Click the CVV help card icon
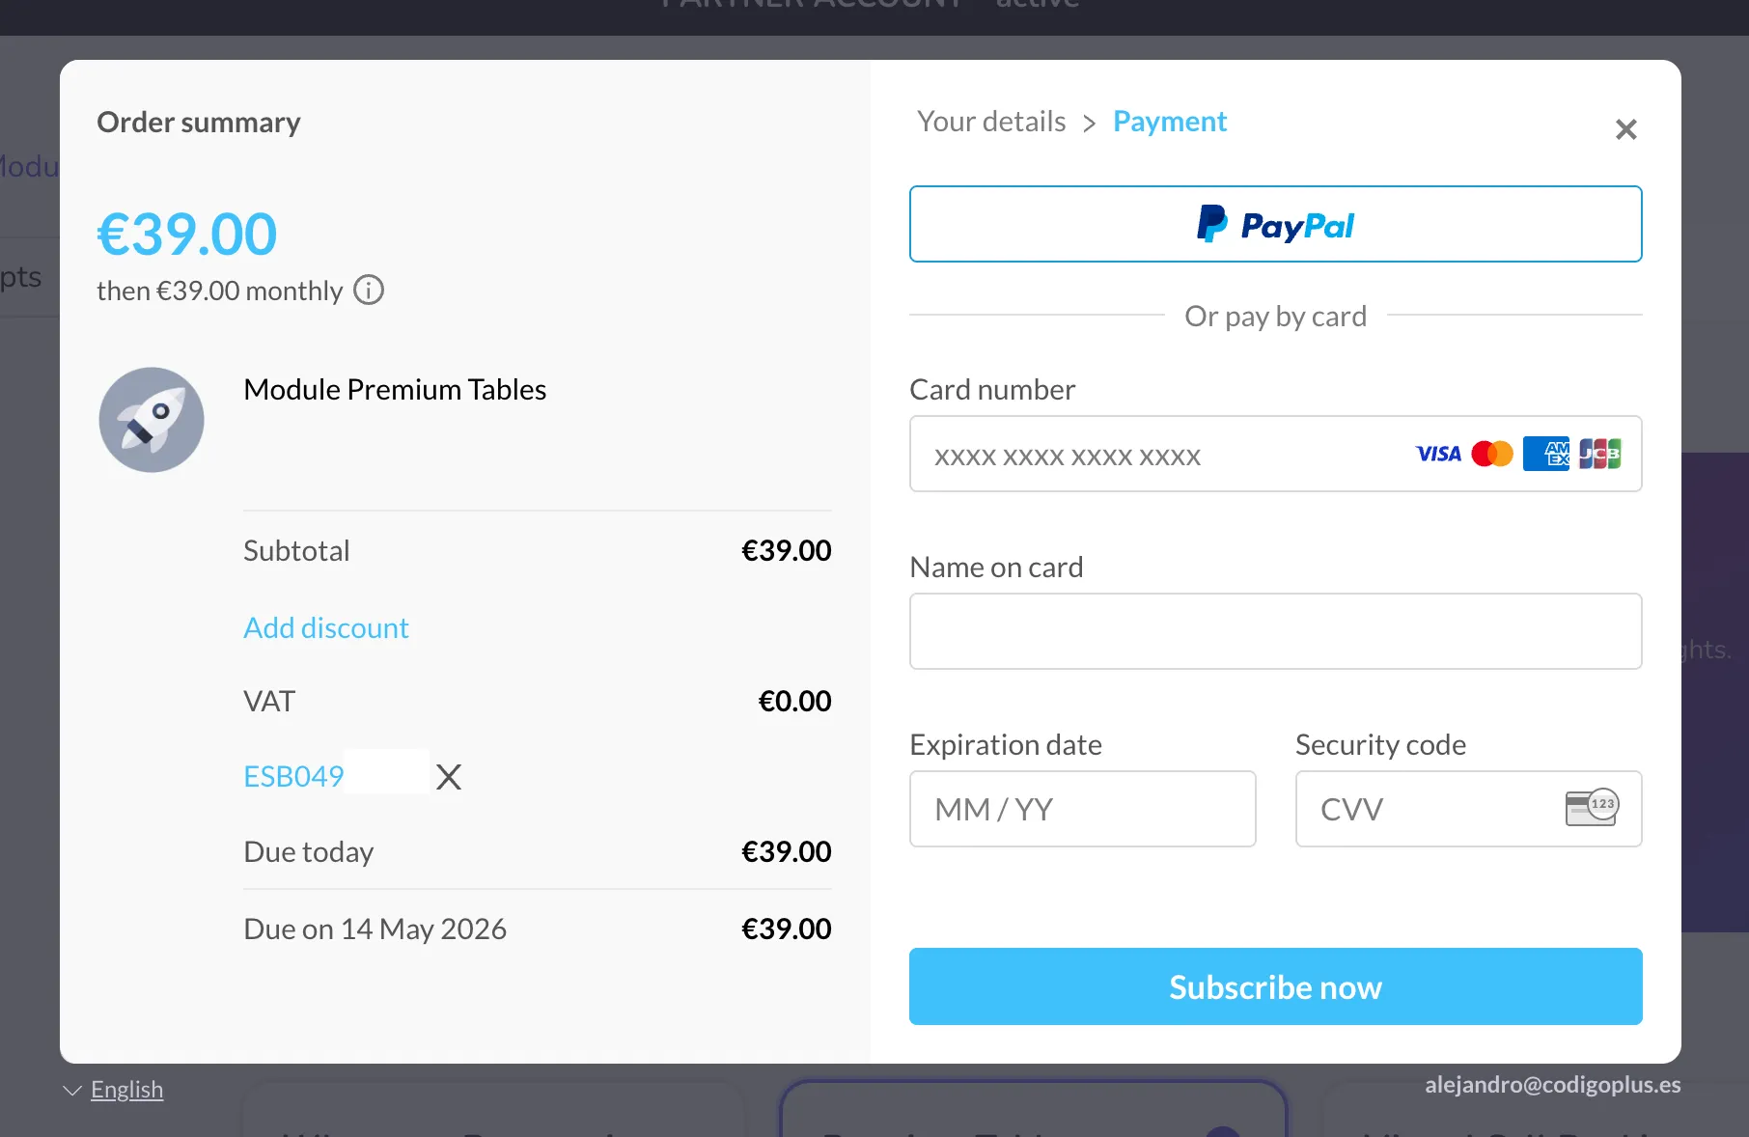This screenshot has width=1749, height=1137. 1592,808
